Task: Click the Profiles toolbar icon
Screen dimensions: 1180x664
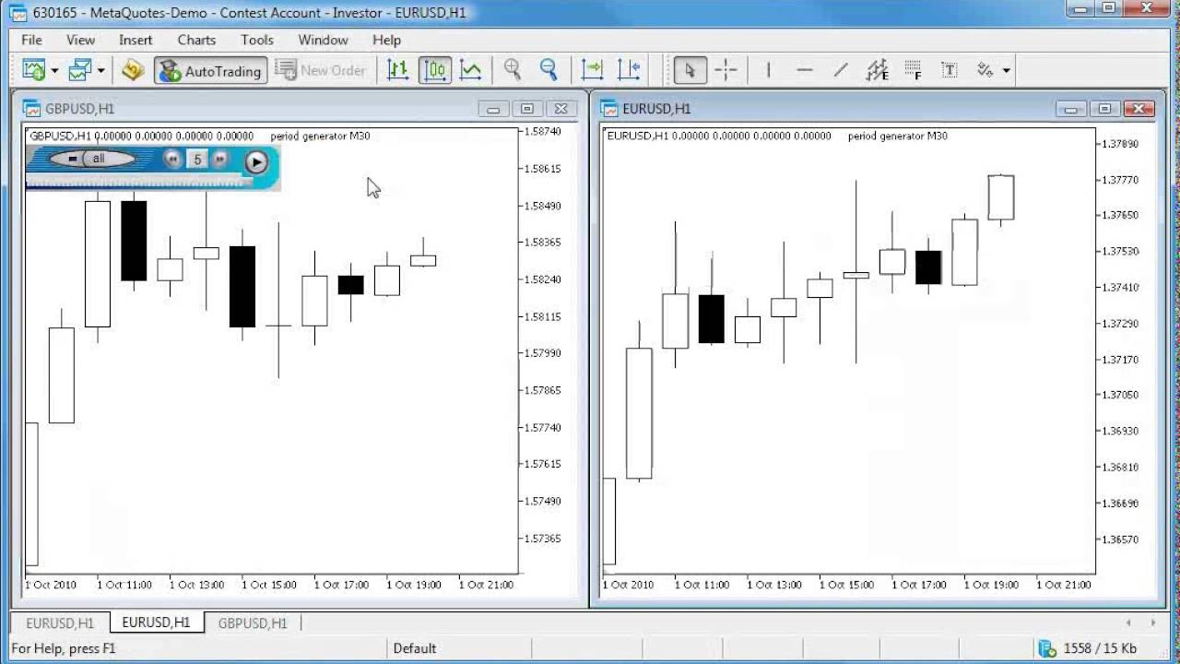Action: 81,70
